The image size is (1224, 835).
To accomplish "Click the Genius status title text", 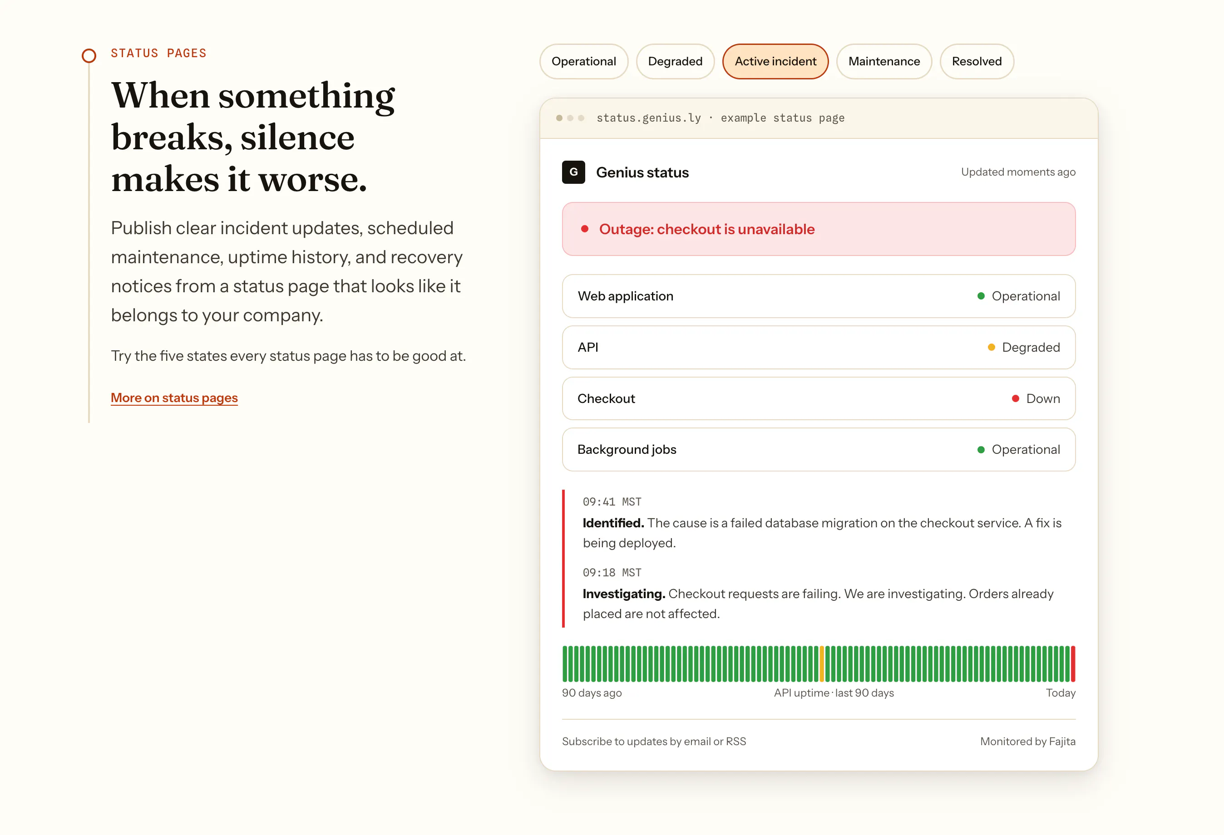I will pyautogui.click(x=642, y=172).
